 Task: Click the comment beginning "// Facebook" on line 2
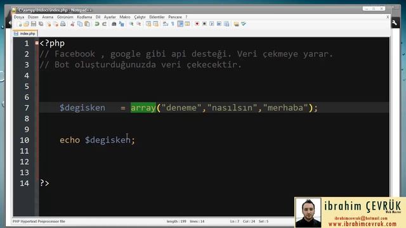(186, 54)
